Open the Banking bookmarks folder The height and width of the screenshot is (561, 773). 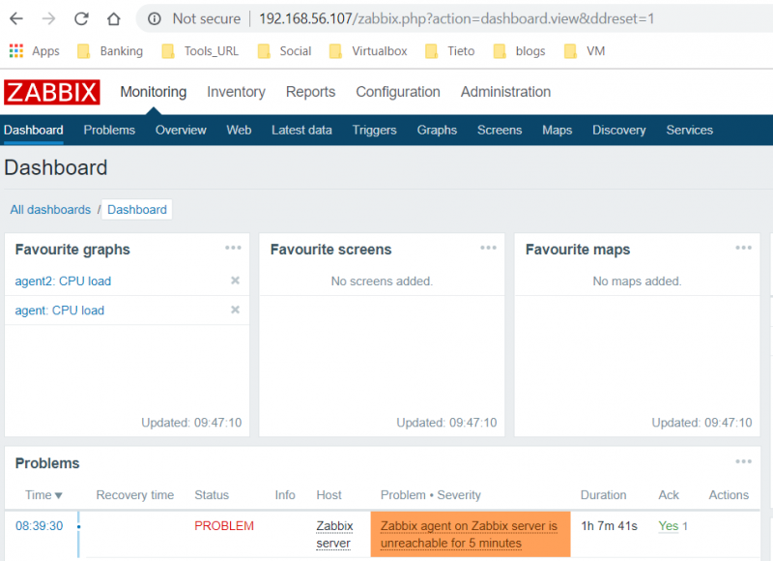tap(109, 51)
